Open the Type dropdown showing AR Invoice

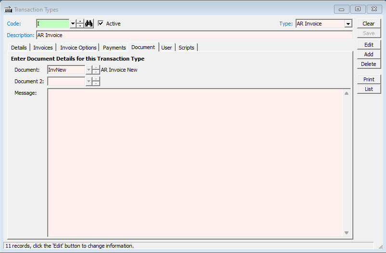click(348, 24)
